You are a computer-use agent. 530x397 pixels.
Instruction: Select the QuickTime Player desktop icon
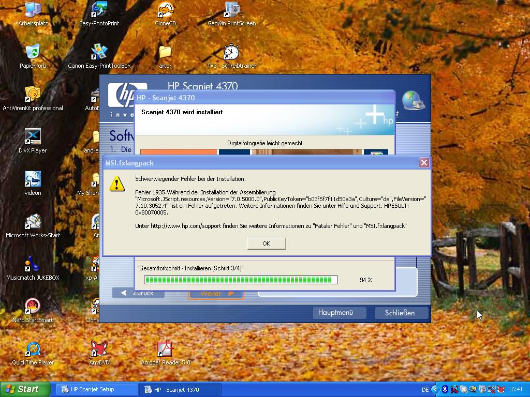pyautogui.click(x=33, y=354)
